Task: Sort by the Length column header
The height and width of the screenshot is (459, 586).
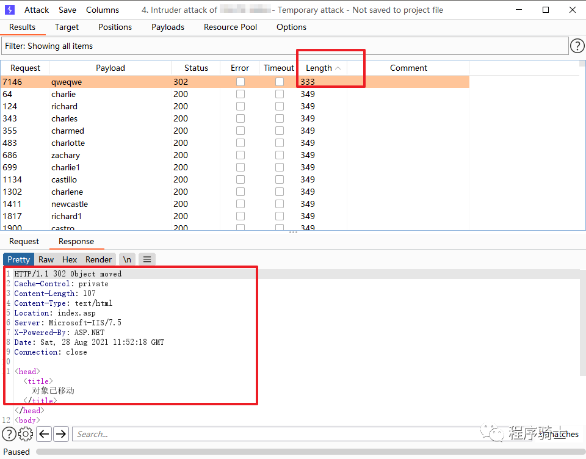Action: click(319, 68)
